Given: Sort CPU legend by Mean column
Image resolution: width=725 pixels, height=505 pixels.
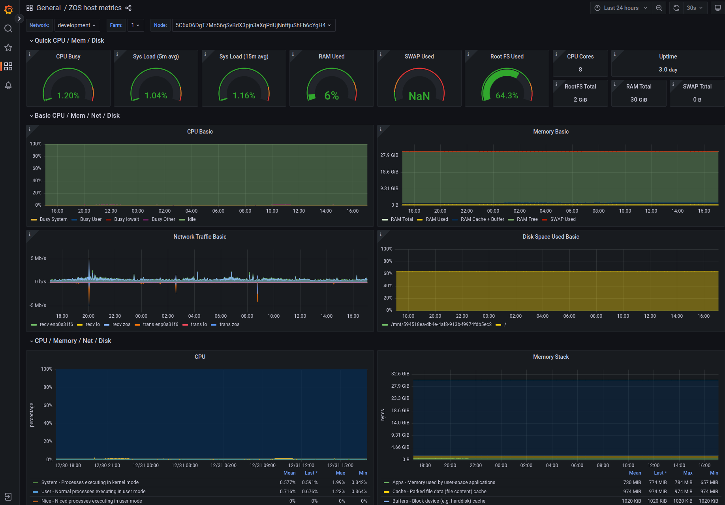Looking at the screenshot, I should coord(289,473).
